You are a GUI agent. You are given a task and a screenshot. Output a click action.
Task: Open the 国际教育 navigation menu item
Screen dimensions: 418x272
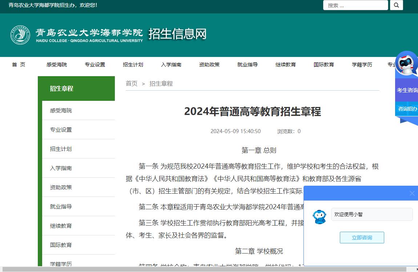tap(324, 65)
